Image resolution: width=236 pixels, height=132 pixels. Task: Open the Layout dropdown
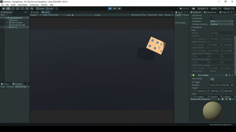[229, 8]
